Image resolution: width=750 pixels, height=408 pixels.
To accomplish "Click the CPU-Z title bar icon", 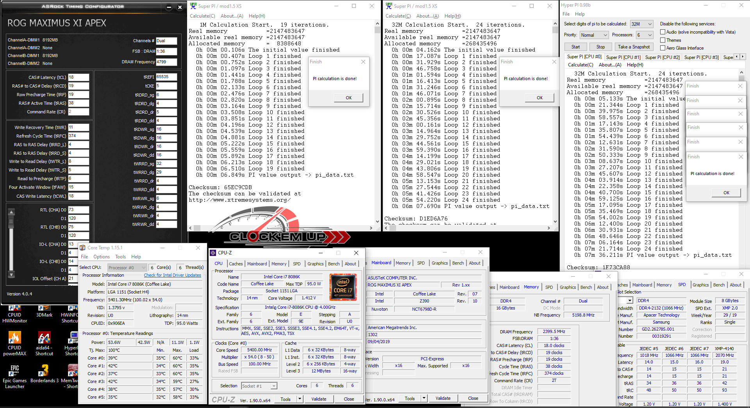I will [x=213, y=253].
